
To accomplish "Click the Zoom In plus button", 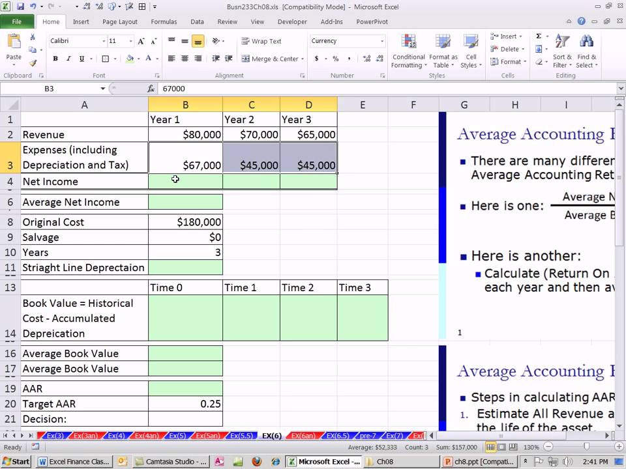I will pos(619,447).
